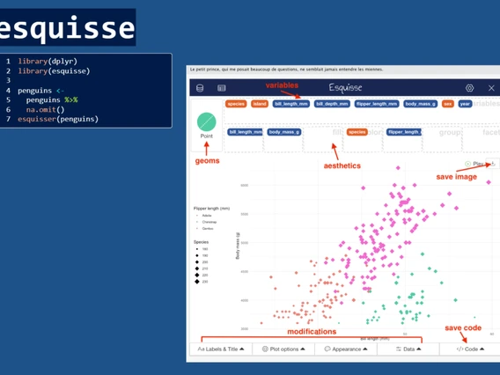500x375 pixels.
Task: Expand the Appearance menu
Action: (346, 349)
